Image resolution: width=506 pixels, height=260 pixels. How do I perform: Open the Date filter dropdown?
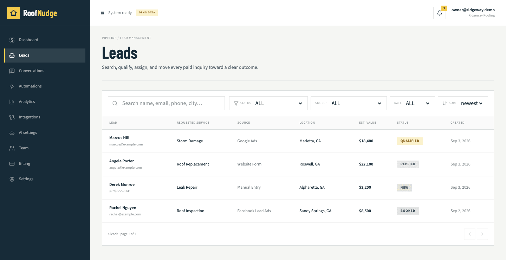[x=412, y=103]
